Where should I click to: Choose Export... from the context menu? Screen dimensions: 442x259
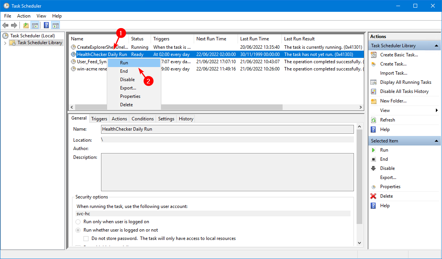point(134,88)
